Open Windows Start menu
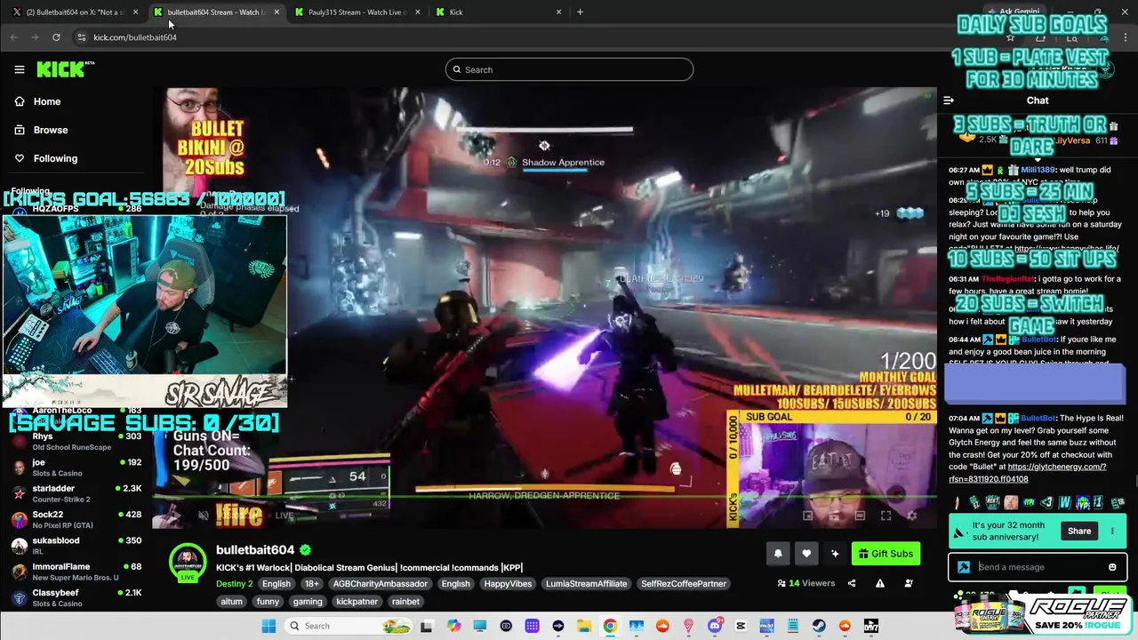The height and width of the screenshot is (640, 1138). click(x=268, y=626)
